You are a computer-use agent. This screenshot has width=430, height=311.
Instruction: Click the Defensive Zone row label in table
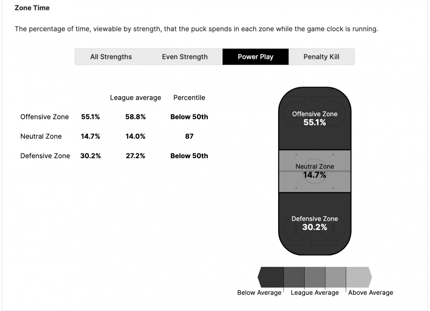[45, 156]
